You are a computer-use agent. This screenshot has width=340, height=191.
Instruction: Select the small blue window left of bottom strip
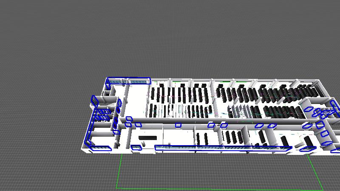(x=136, y=148)
